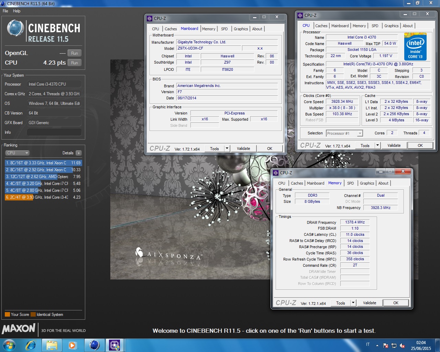Open Action Center flag tray icon
Viewport: 440px width, 352px height.
point(386,345)
